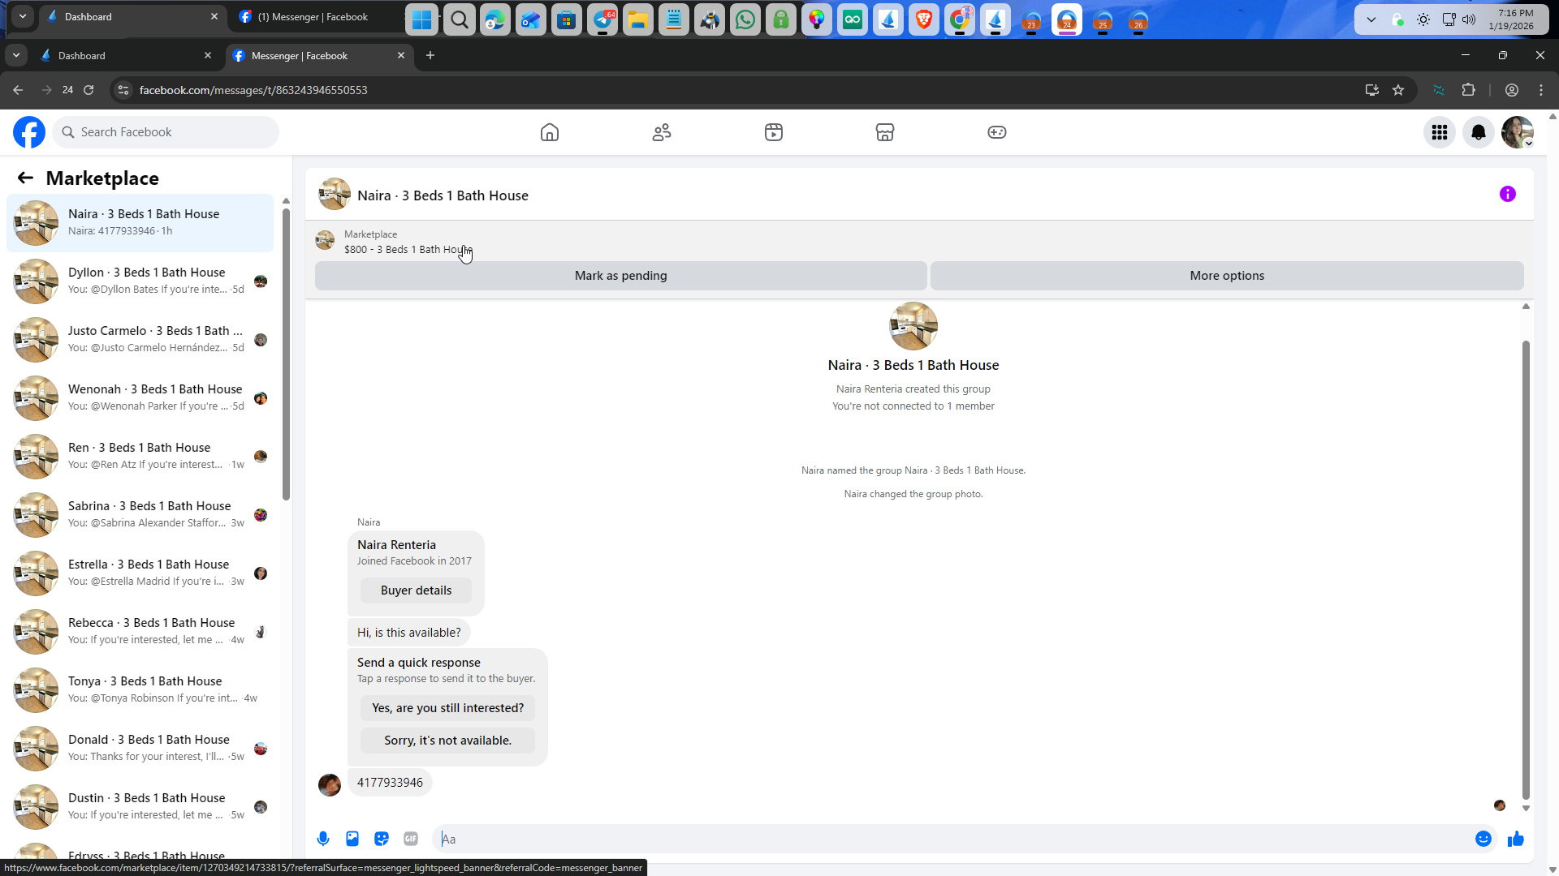Toggle the conversation information panel icon
The height and width of the screenshot is (876, 1559).
(1507, 194)
